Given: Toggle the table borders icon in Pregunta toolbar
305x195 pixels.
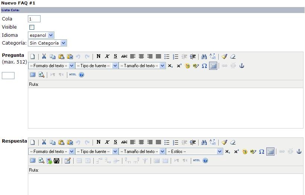Looking at the screenshot, I should (x=213, y=66).
